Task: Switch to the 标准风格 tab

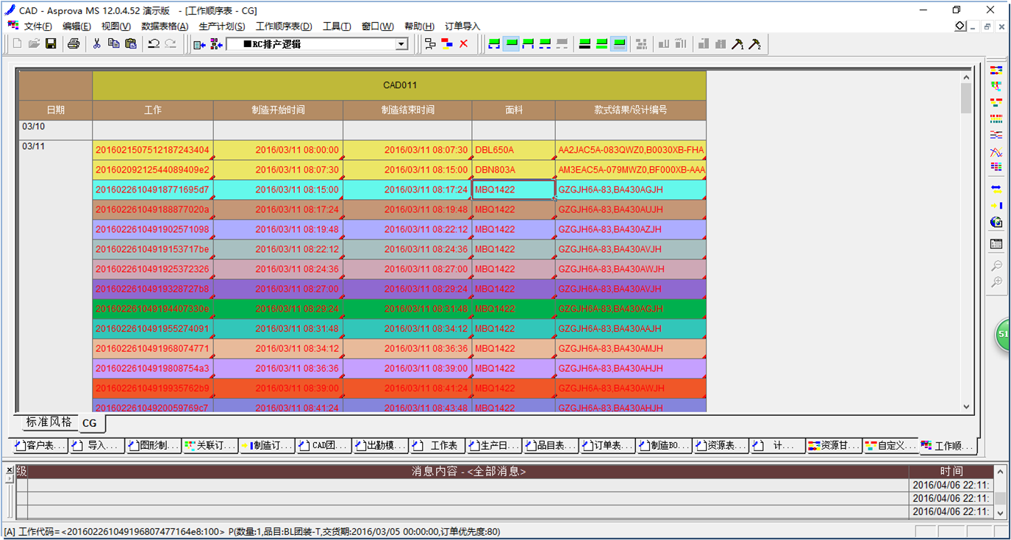Action: click(49, 422)
